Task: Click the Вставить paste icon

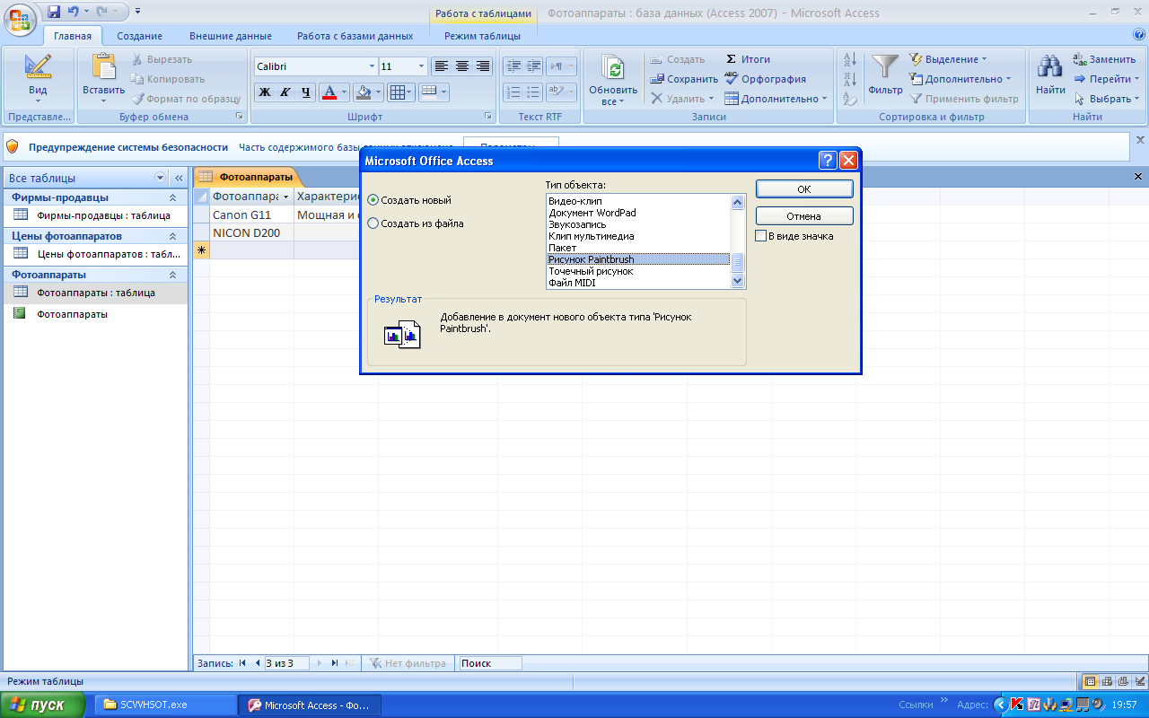Action: coord(104,67)
